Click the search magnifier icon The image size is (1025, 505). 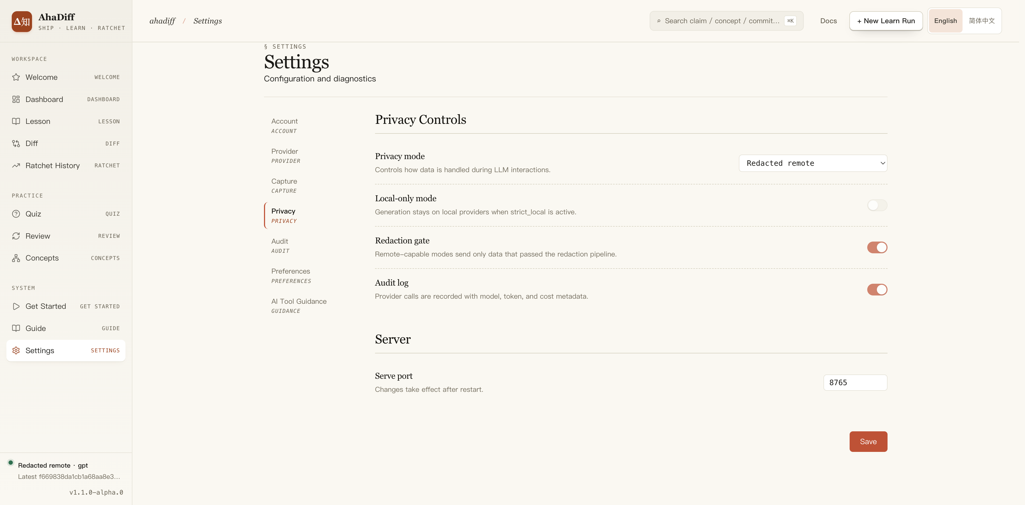(x=659, y=21)
